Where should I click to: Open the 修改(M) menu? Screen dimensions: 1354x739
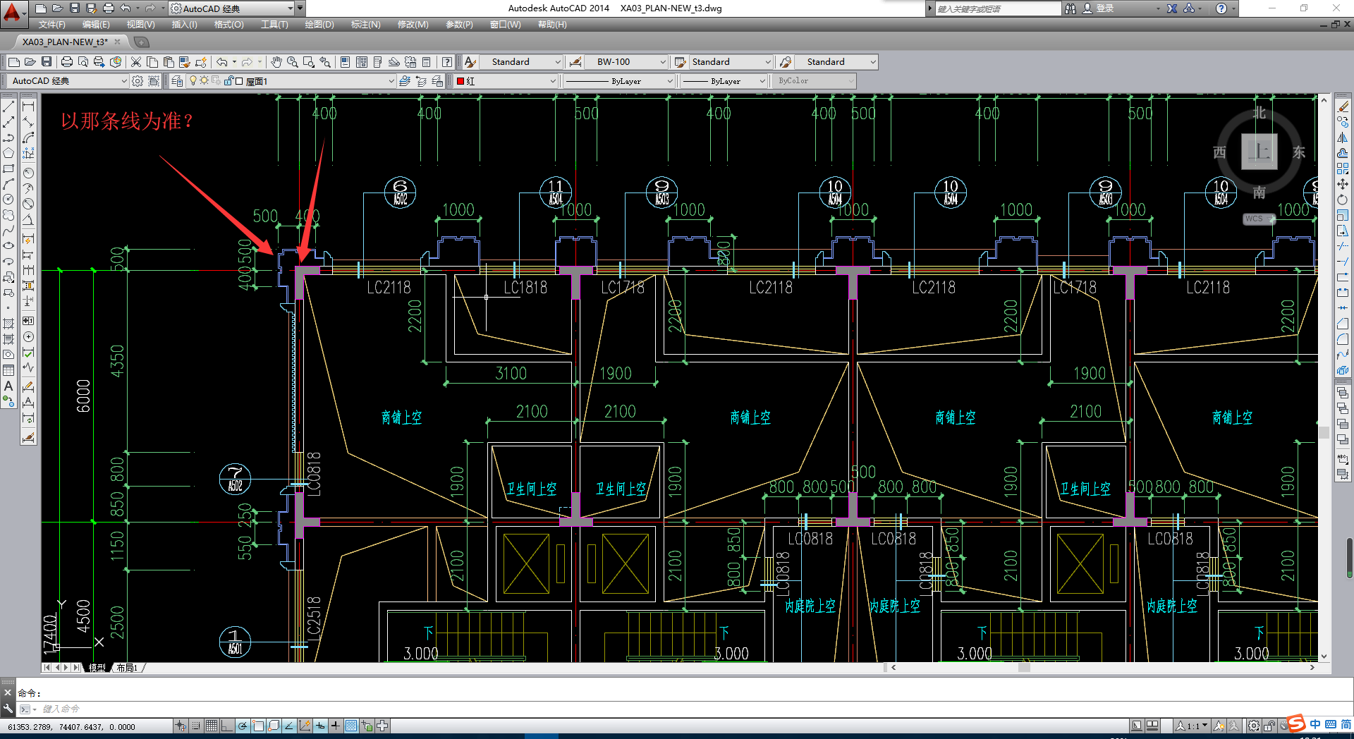413,25
